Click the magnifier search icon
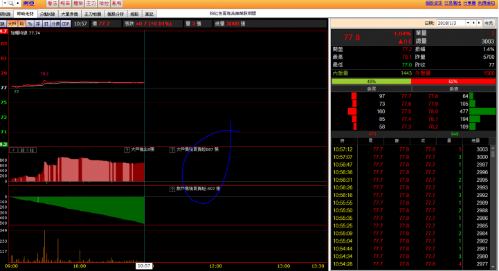Viewport: 499px width, 271px height. [11, 3]
